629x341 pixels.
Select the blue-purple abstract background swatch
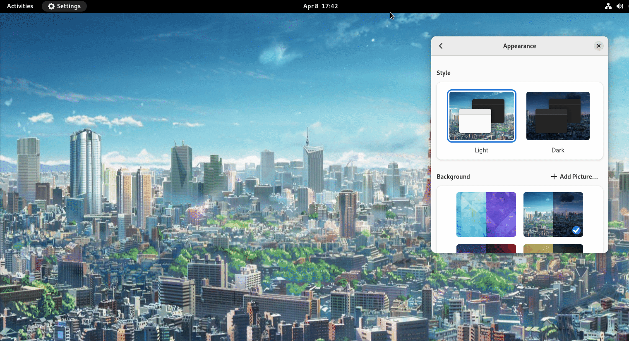pos(486,215)
